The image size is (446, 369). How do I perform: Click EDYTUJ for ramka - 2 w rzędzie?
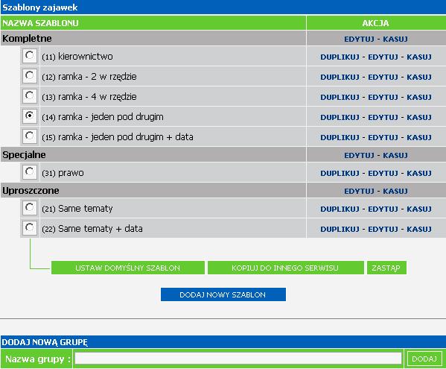coord(383,78)
